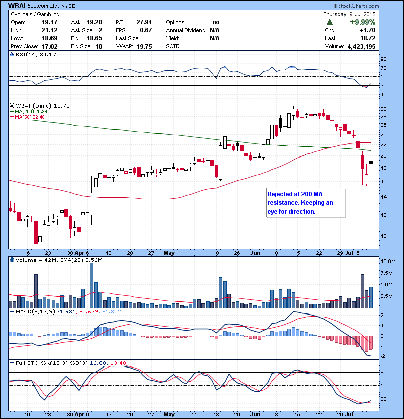Click the green up-arrow change indicator
404x419 pixels.
(x=330, y=22)
